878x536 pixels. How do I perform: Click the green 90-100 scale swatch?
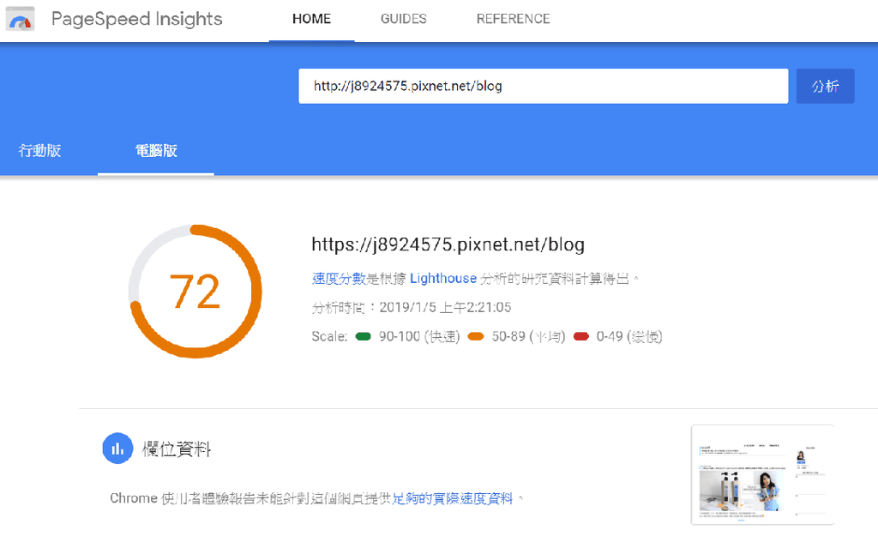coord(364,337)
